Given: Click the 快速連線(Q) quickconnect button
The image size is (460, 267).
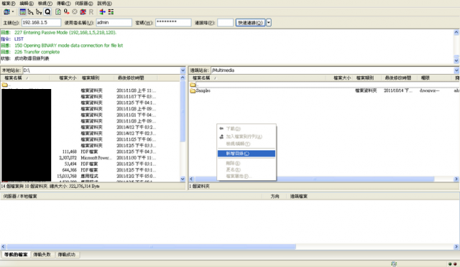Looking at the screenshot, I should (250, 22).
